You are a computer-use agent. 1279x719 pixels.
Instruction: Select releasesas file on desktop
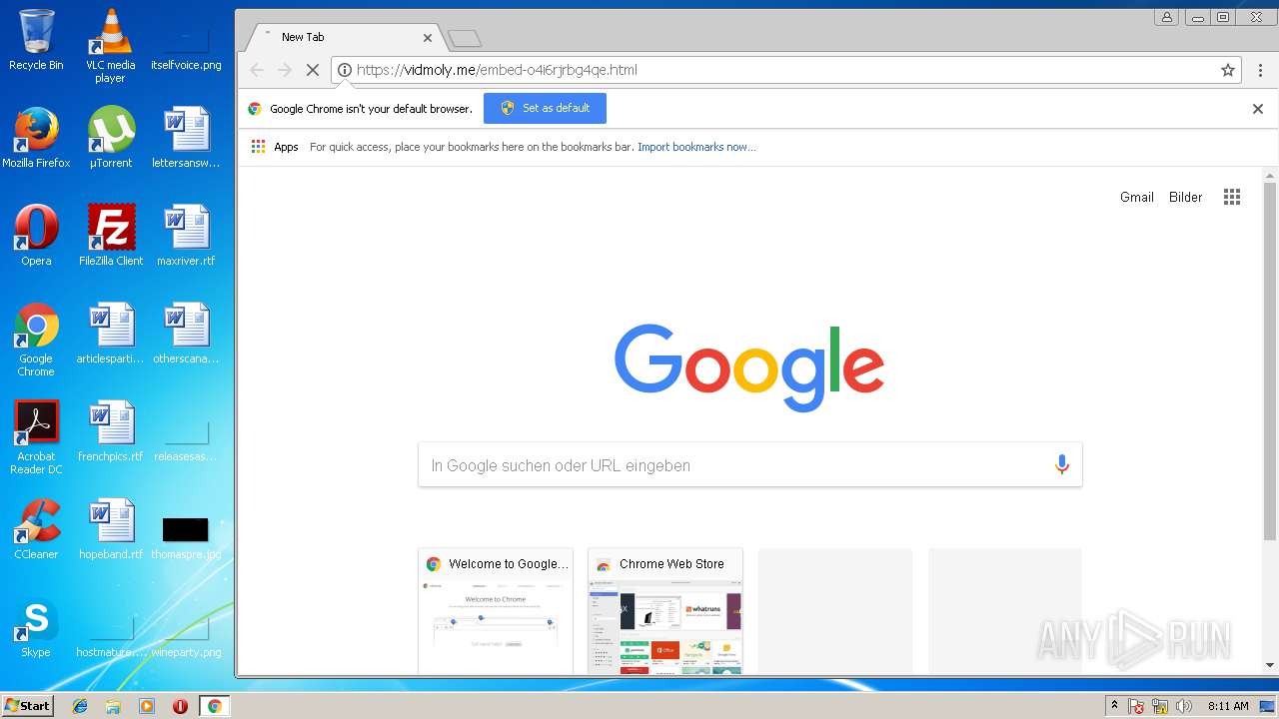point(186,439)
